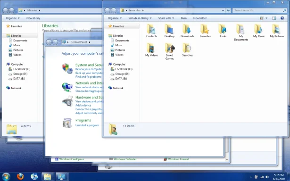Click the System and Security shield icon
This screenshot has height=181, width=290.
pyautogui.click(x=67, y=68)
